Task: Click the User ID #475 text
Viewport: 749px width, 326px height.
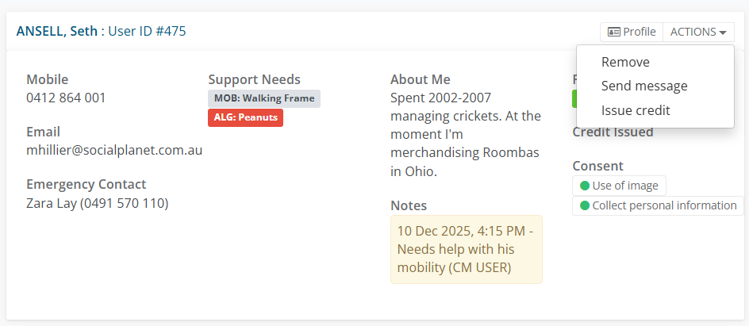Action: coord(147,32)
